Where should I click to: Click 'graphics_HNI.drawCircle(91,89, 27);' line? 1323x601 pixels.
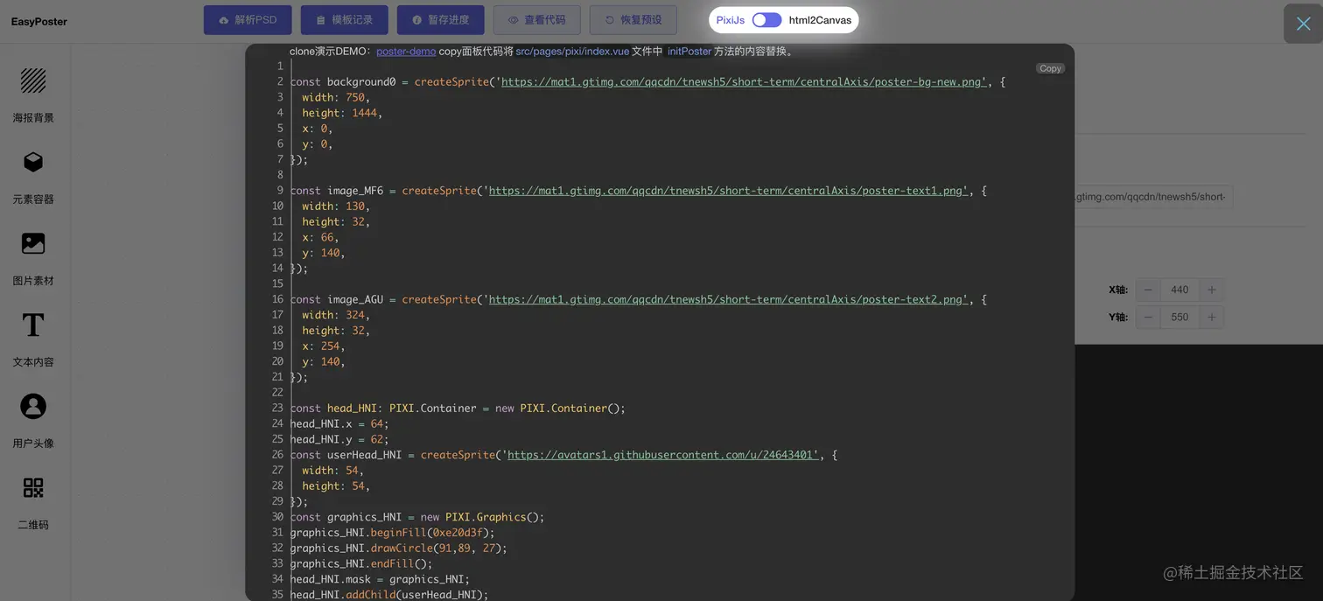point(399,548)
